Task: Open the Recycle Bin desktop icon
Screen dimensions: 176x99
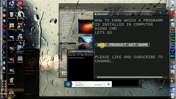Action: (12, 15)
